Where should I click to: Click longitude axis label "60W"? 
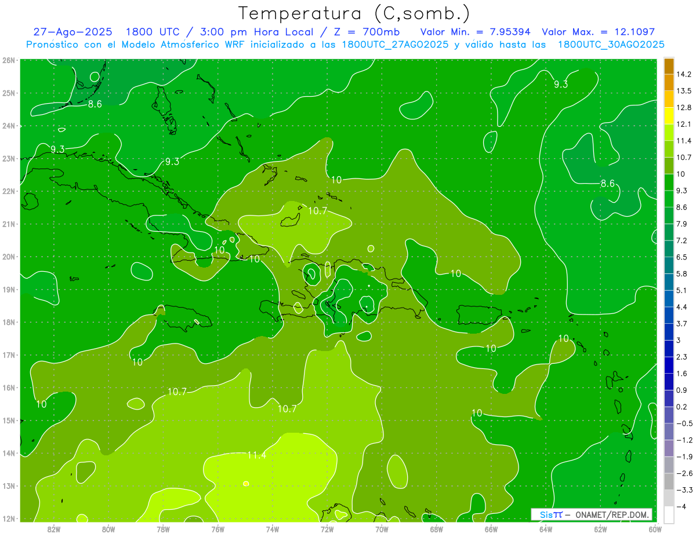(655, 529)
